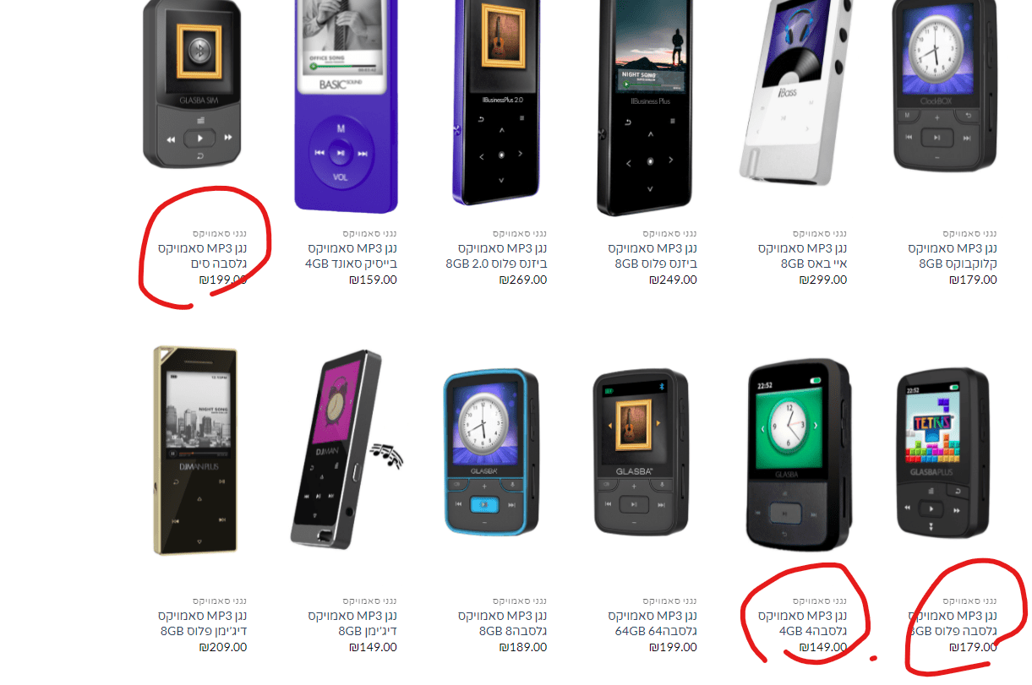Open the ClockBOX player image
Image resolution: width=1032 pixels, height=685 pixels.
945,86
